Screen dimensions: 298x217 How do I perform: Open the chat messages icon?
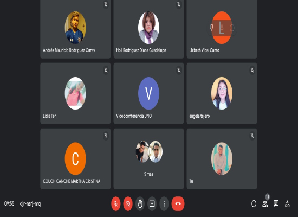point(276,203)
